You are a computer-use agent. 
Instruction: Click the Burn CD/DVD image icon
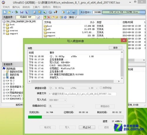coord(56,12)
